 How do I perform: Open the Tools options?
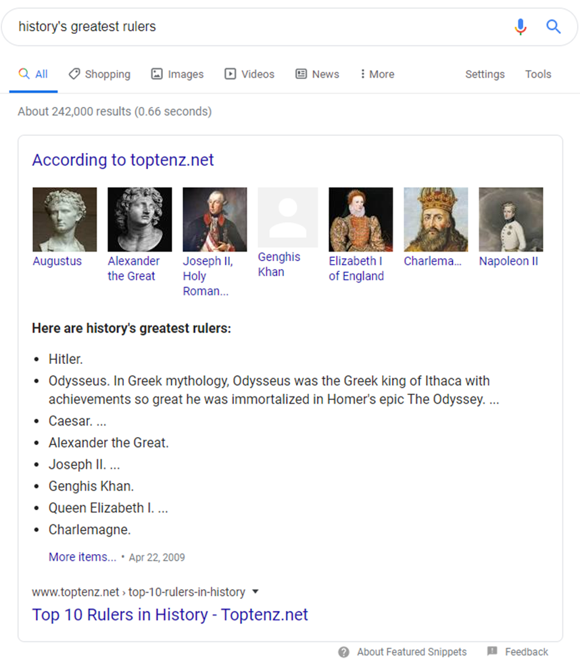(x=538, y=74)
